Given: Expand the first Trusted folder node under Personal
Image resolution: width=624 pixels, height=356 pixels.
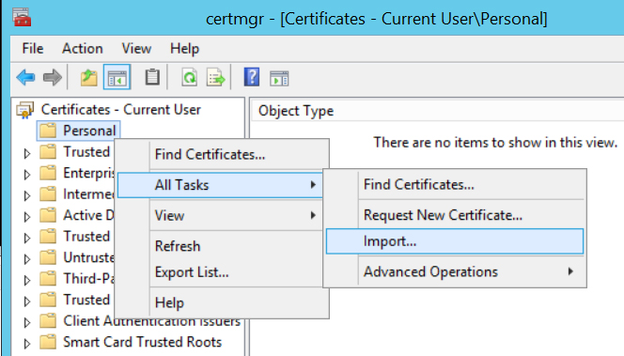Looking at the screenshot, I should 26,153.
